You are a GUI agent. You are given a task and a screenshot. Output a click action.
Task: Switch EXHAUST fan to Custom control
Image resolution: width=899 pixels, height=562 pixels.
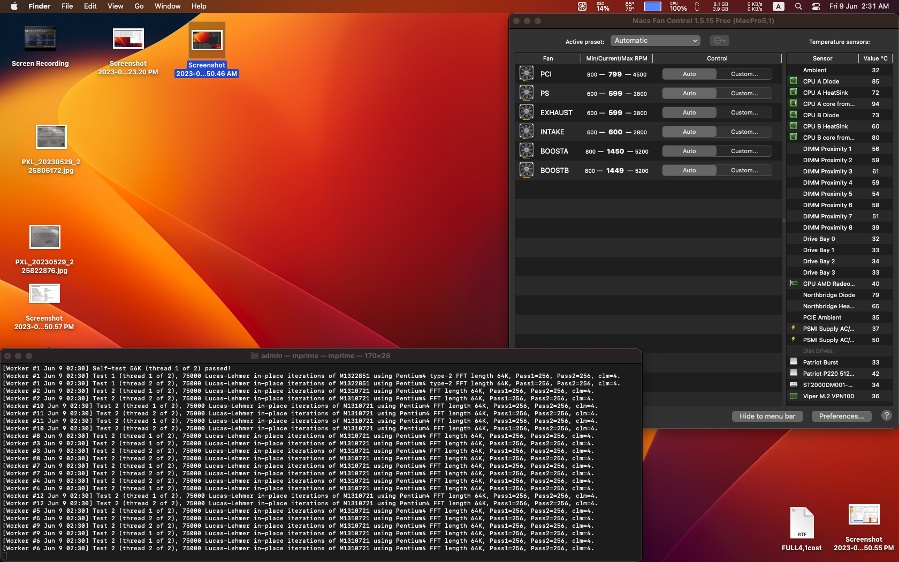[x=744, y=112]
